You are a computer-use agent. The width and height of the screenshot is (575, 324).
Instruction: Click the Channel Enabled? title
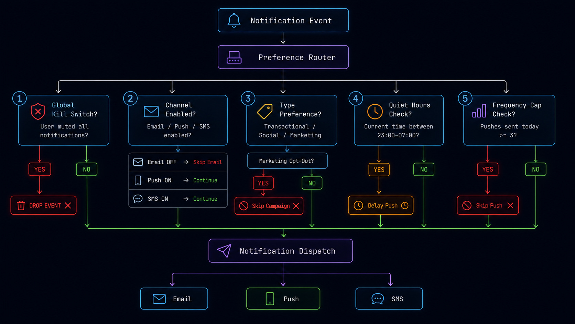181,109
